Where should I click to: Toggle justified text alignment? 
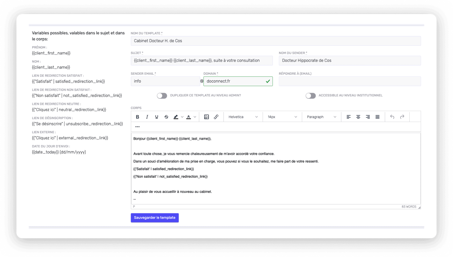pyautogui.click(x=378, y=116)
